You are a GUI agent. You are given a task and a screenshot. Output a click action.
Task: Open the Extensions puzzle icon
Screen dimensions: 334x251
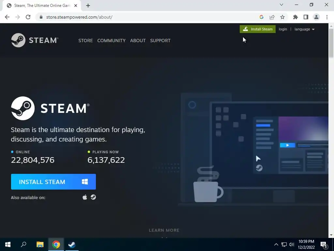coord(296,17)
